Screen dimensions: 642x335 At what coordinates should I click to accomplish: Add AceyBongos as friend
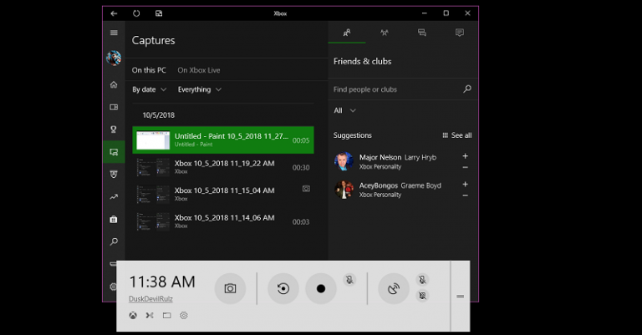465,184
